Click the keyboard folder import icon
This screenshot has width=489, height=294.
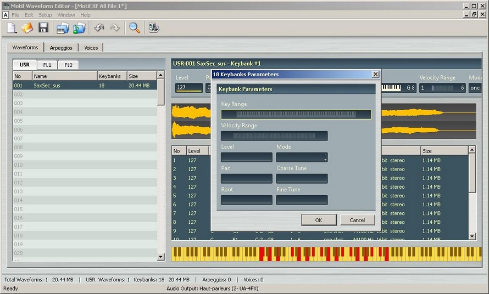(x=63, y=27)
